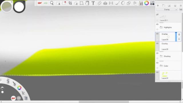Click the white brush puck
Image resolution: width=183 pixels, height=103 pixels.
coord(19,7)
